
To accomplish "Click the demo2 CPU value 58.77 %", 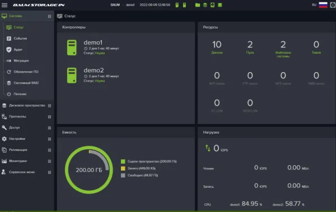I will (x=295, y=204).
